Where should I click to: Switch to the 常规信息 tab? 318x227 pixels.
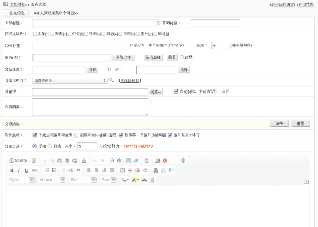tap(17, 13)
